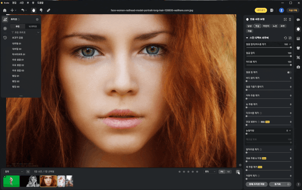The image size is (302, 190).
Task: Select the 모두 filter chip
Action: [x=282, y=26]
